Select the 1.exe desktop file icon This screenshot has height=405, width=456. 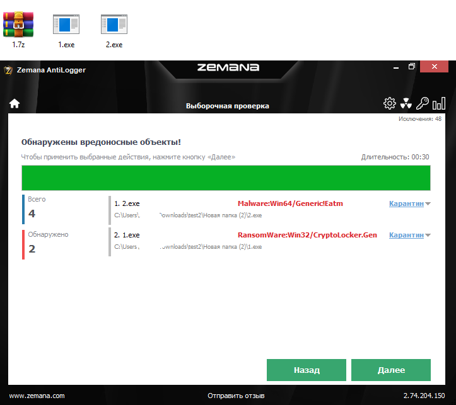66,25
